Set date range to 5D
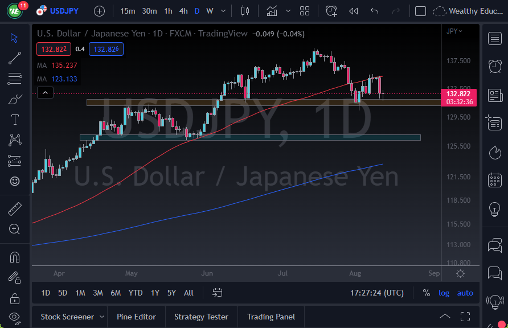This screenshot has width=508, height=328. pos(63,293)
